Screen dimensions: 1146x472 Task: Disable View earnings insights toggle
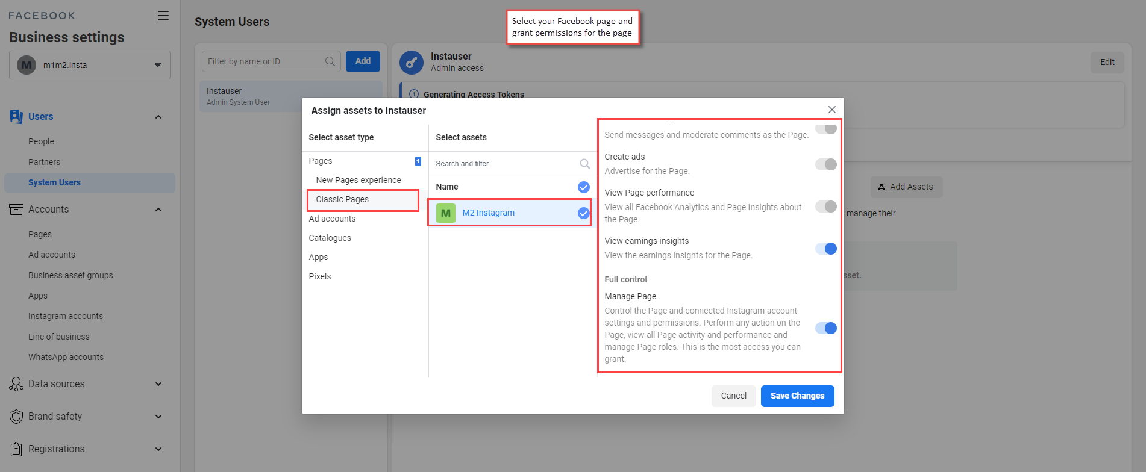tap(826, 249)
